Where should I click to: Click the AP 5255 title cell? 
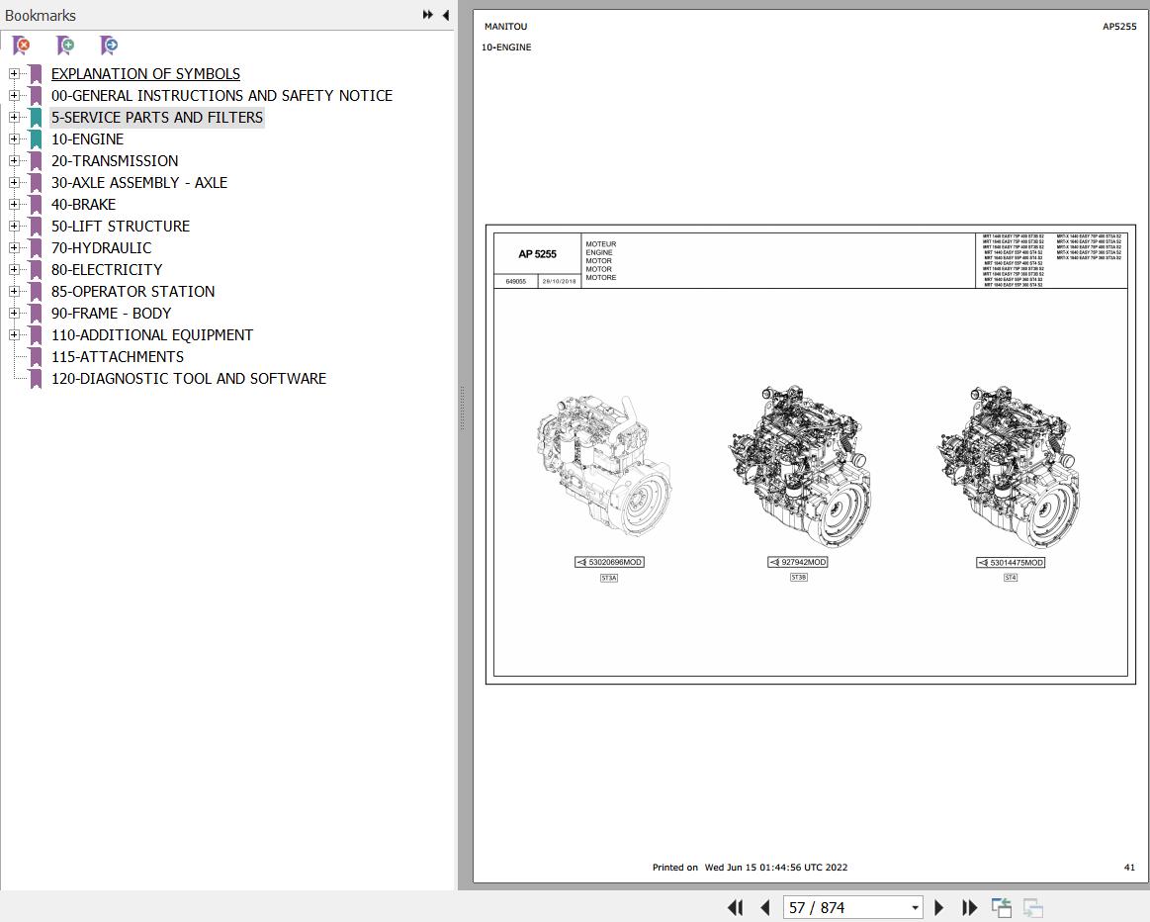(538, 254)
